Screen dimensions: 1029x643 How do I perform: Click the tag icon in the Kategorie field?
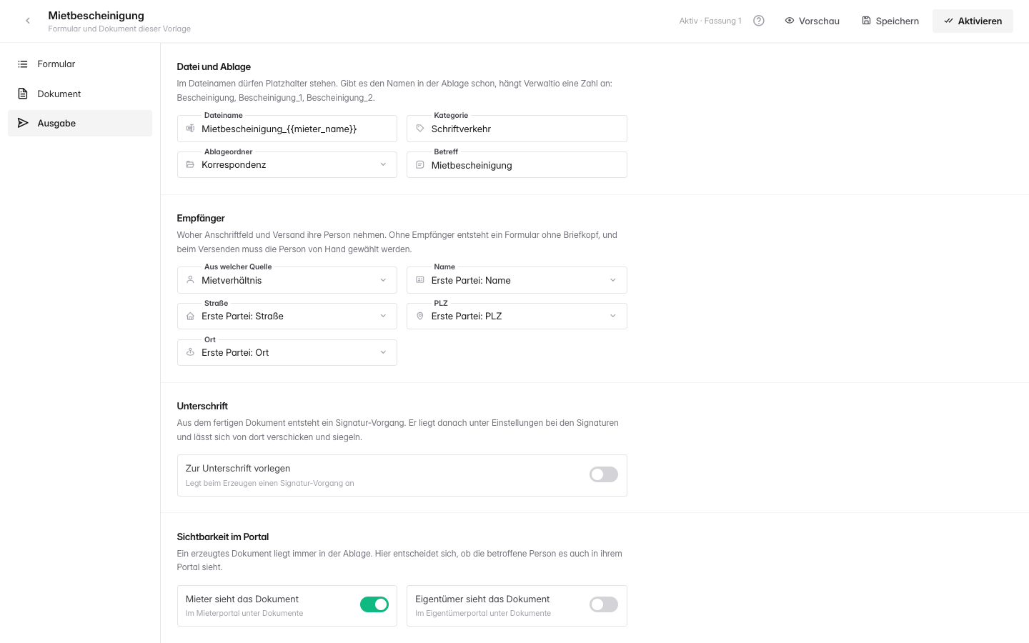(x=420, y=129)
